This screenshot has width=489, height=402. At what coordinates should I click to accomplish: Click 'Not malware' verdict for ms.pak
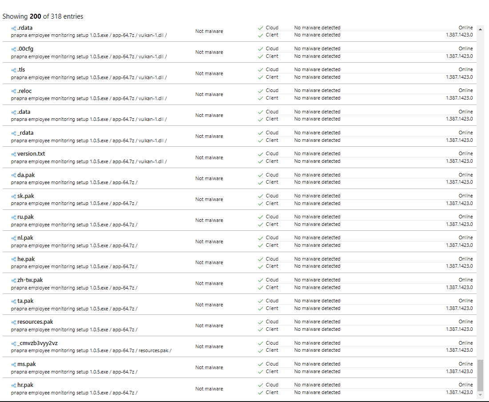[209, 367]
